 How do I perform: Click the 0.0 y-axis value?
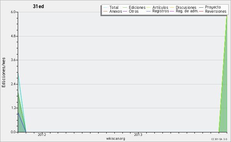pos(13,132)
